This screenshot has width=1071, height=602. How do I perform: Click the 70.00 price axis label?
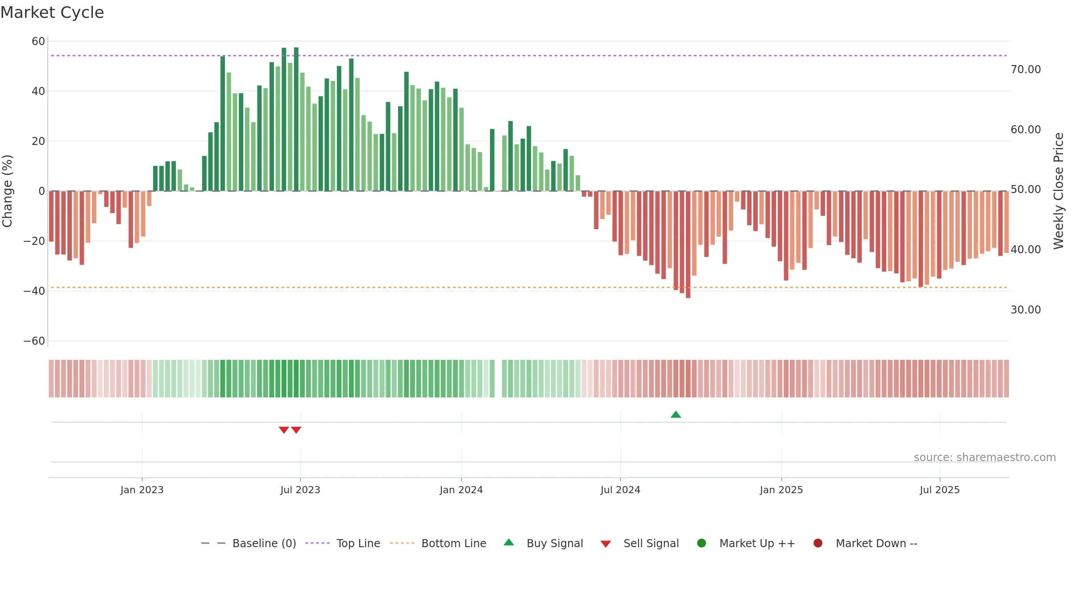(1025, 70)
